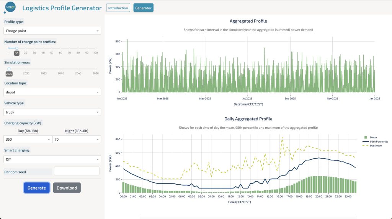Toggle the 95th Percentile legend entry
The image size is (392, 219).
[x=379, y=141]
